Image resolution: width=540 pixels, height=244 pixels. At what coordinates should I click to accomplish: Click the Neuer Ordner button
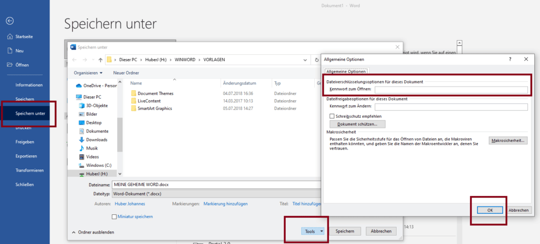point(126,73)
